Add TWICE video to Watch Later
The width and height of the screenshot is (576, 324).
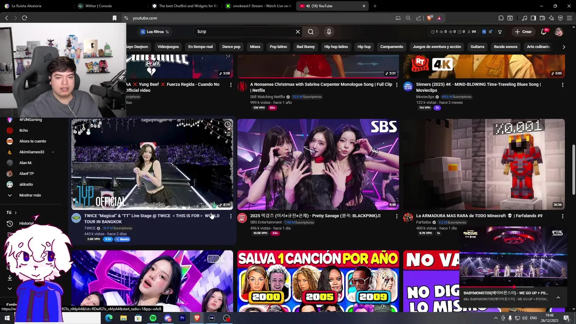pos(228,125)
